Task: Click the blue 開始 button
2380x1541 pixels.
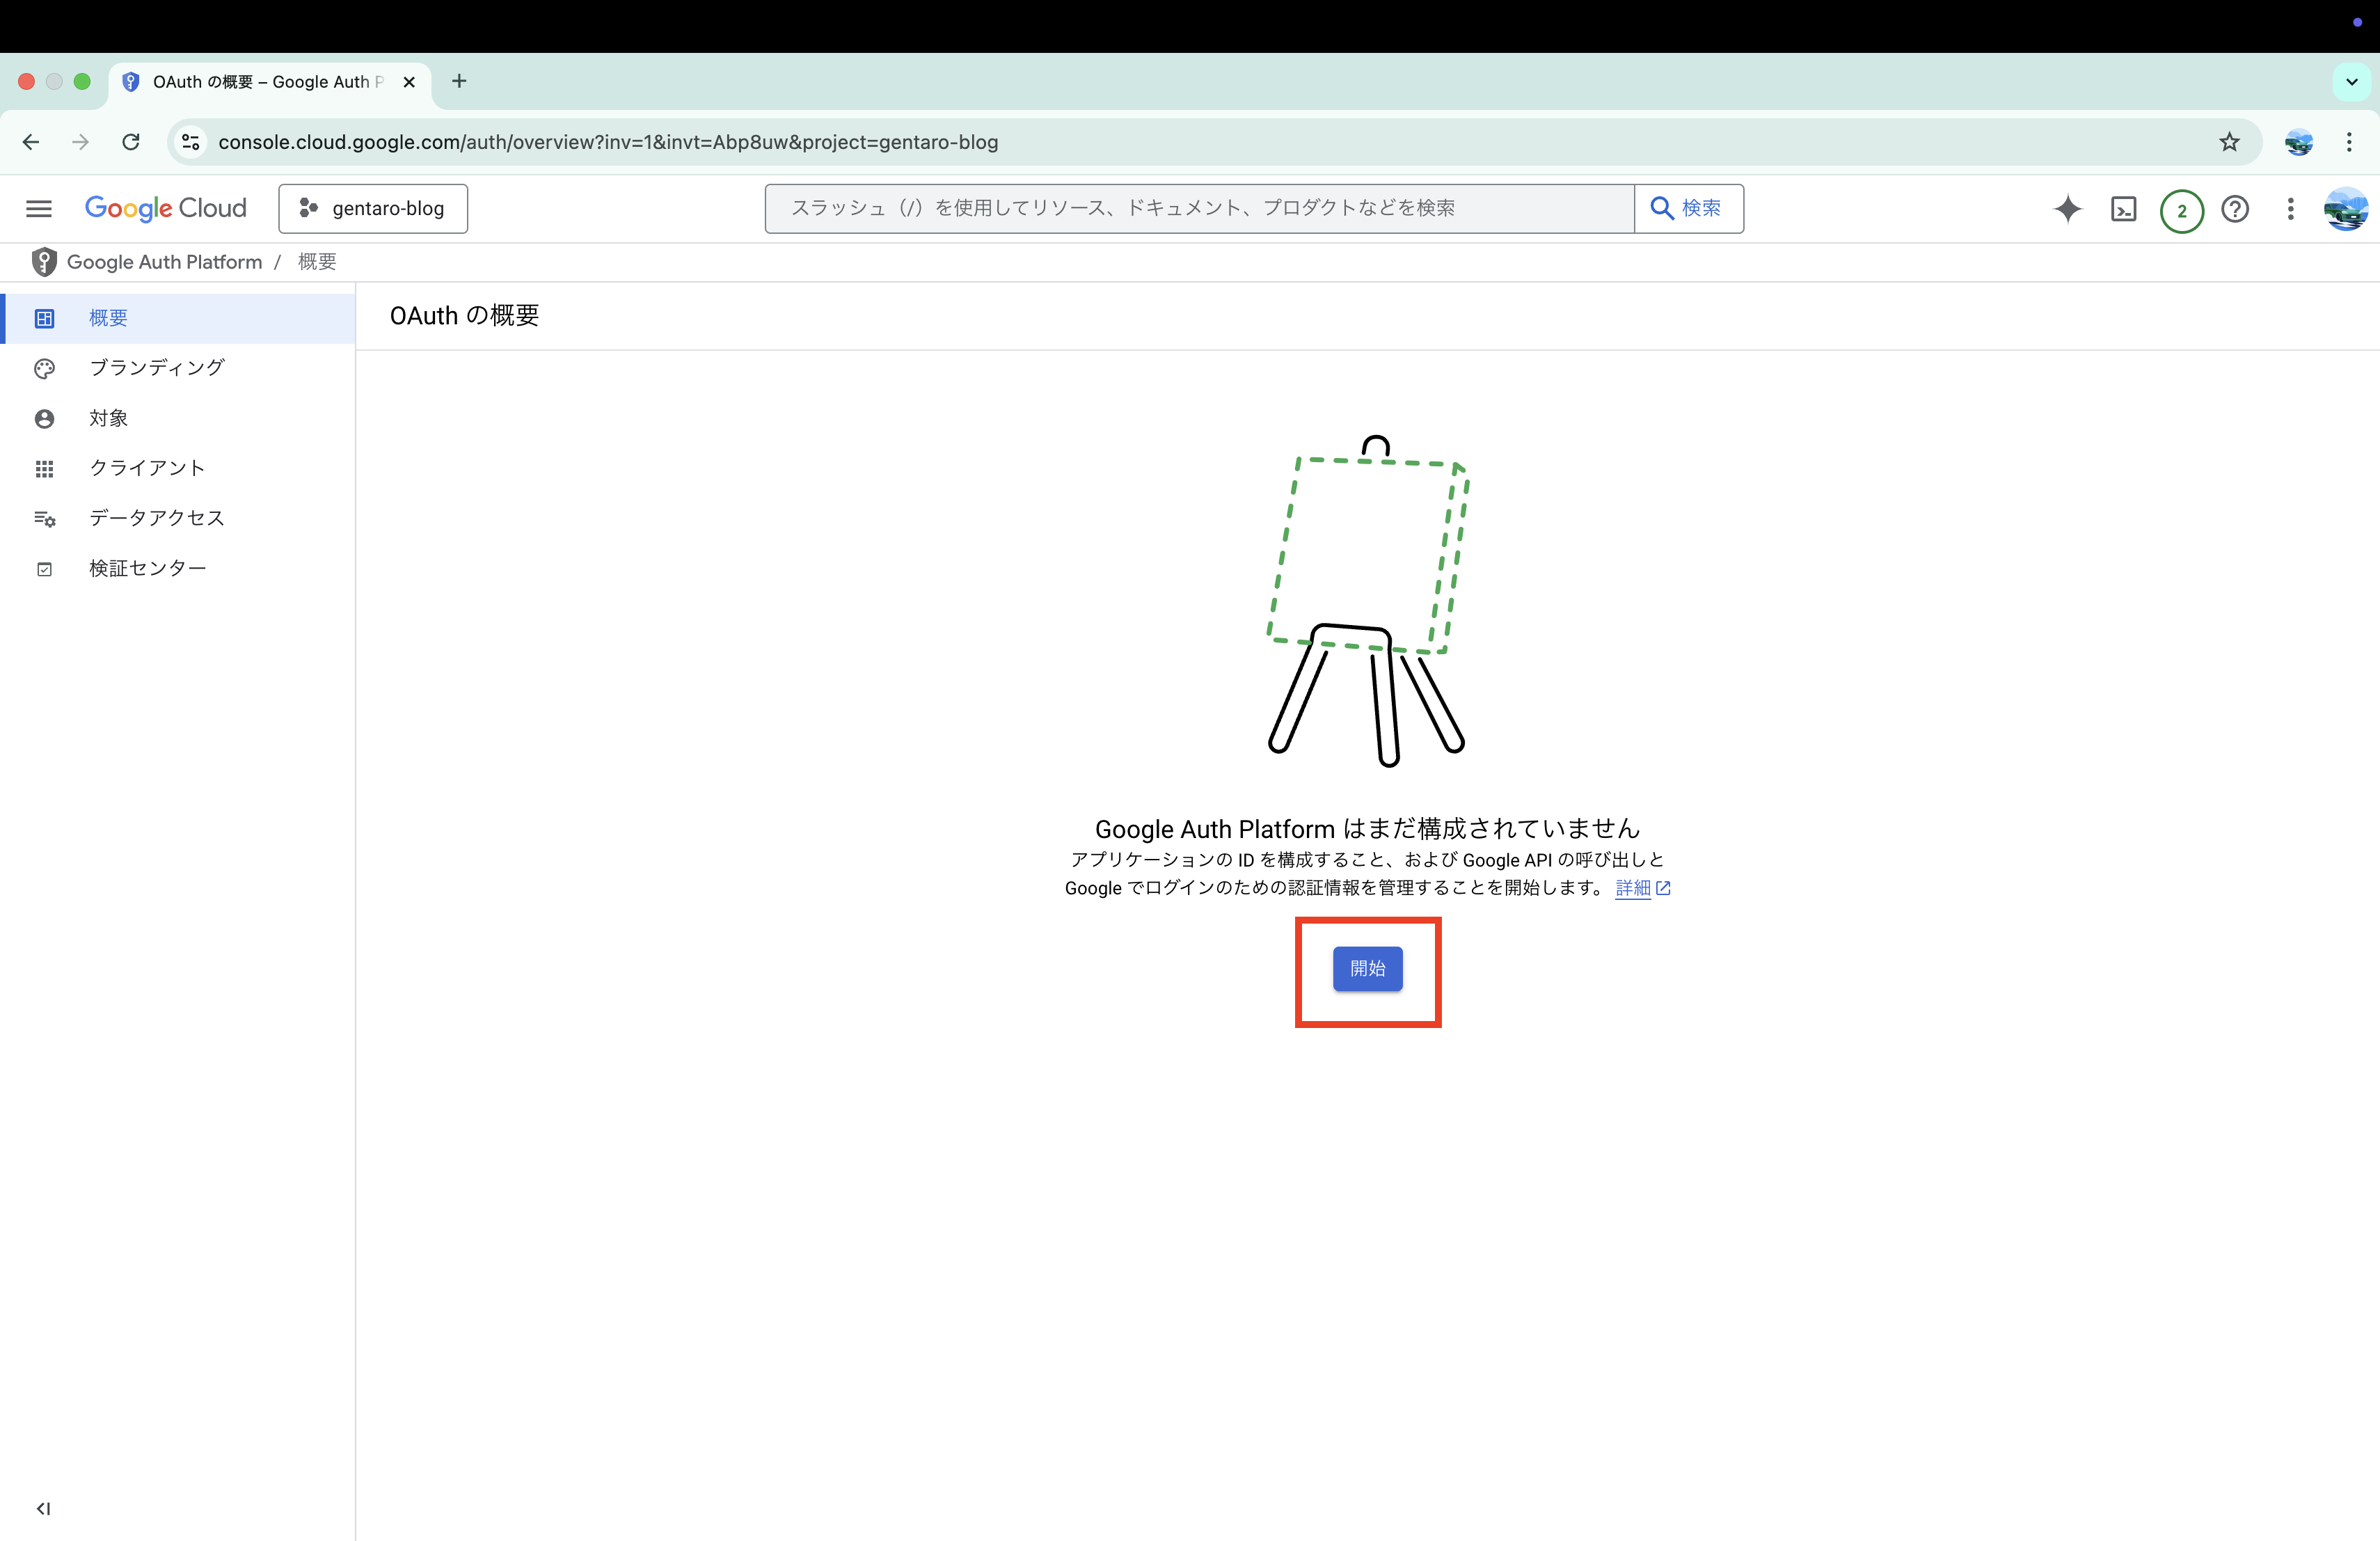Action: pyautogui.click(x=1367, y=969)
